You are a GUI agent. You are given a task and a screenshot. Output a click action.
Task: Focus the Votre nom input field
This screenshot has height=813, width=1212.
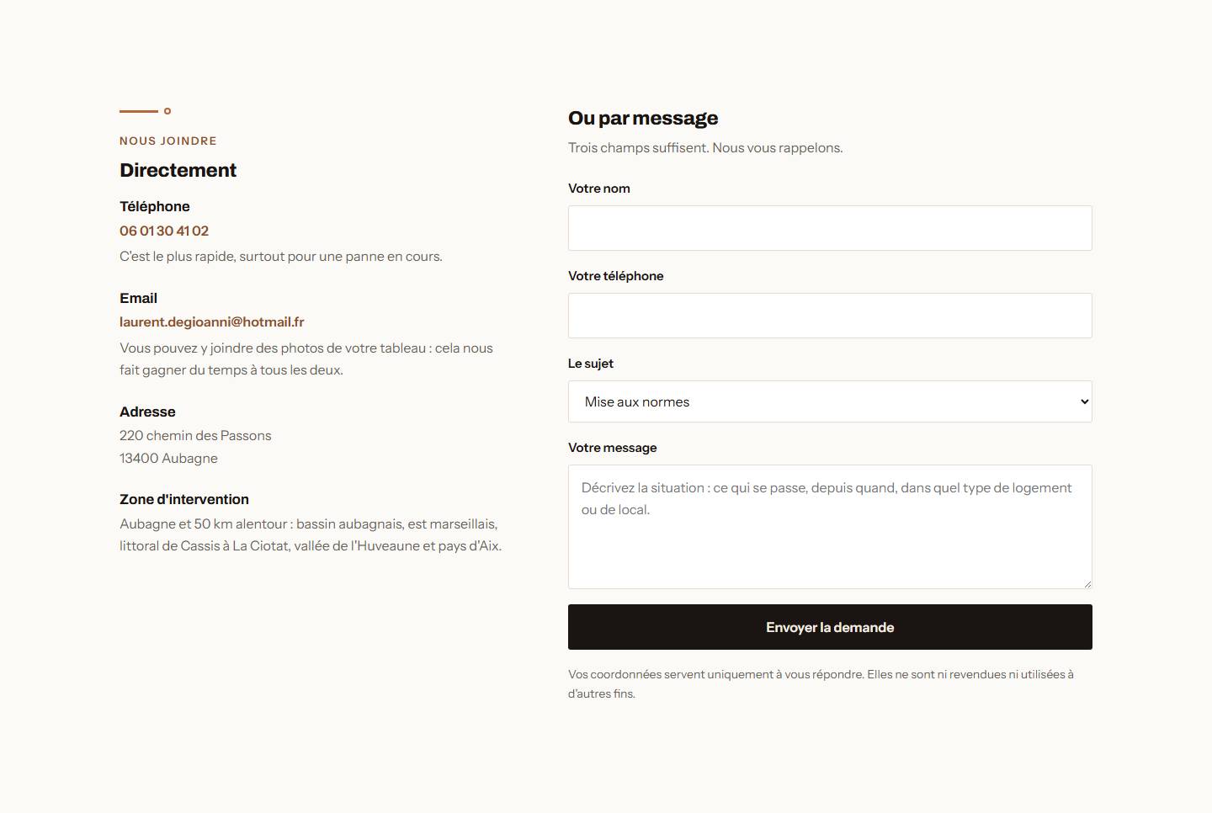(x=830, y=228)
